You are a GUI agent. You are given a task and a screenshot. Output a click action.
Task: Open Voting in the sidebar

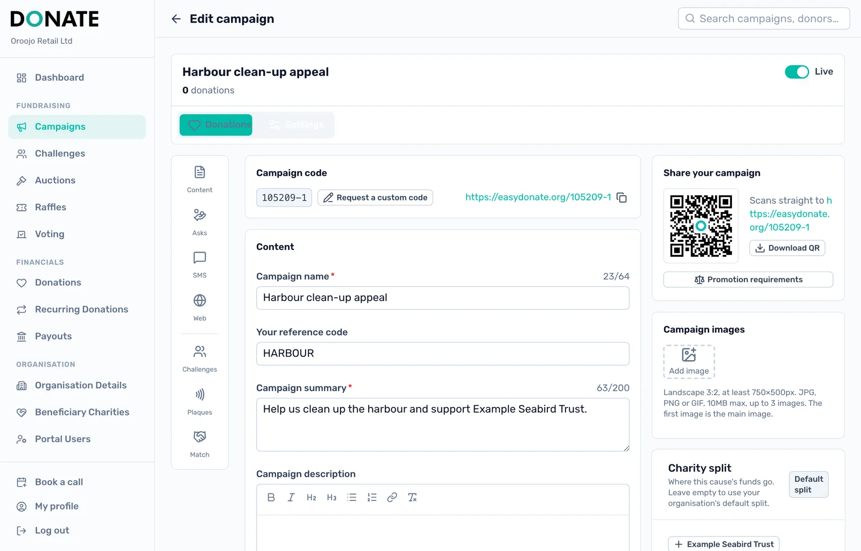[77, 234]
